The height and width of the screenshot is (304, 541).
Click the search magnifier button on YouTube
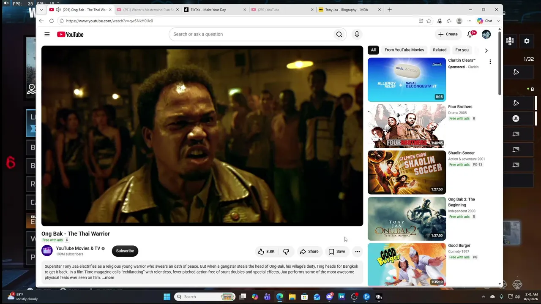tap(339, 34)
